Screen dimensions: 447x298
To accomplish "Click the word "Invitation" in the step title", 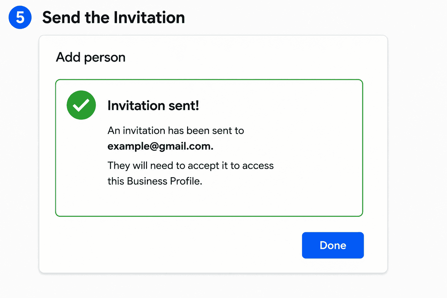I will pyautogui.click(x=149, y=17).
